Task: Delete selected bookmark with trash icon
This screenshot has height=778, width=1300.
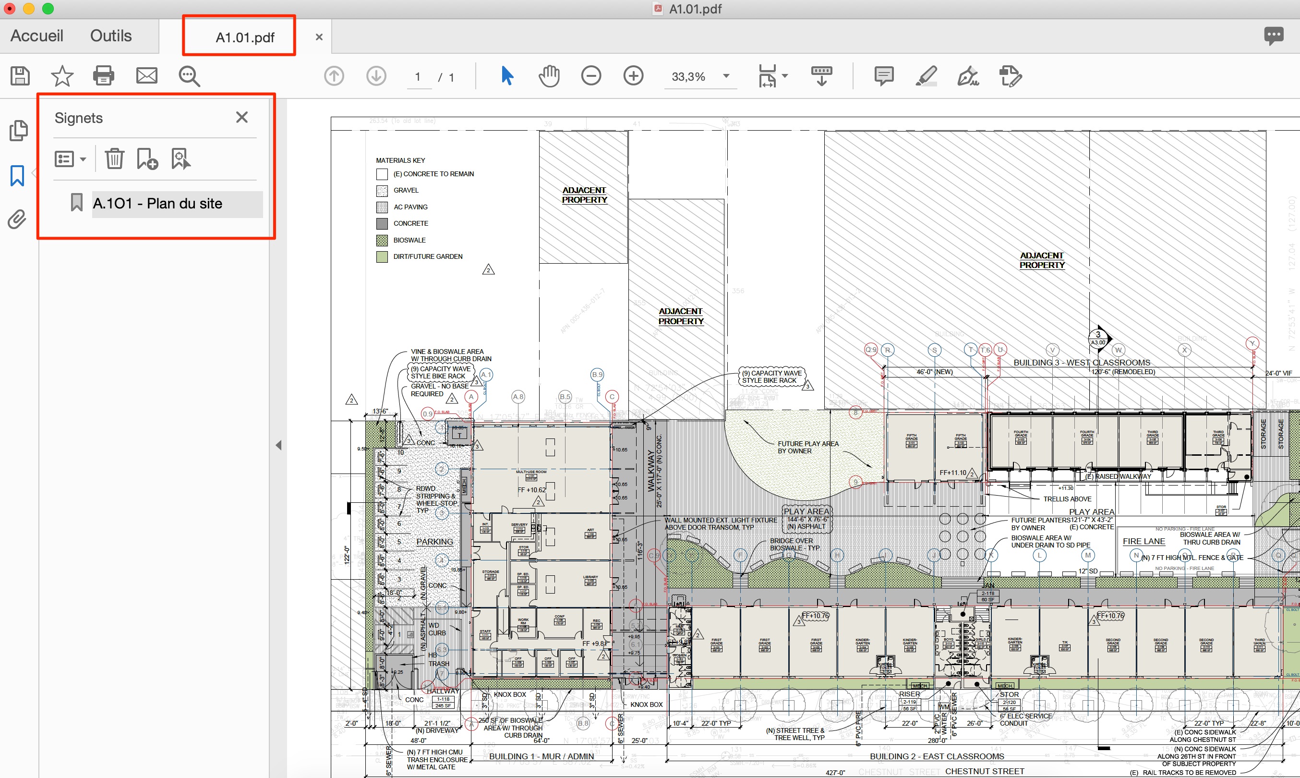Action: [114, 158]
